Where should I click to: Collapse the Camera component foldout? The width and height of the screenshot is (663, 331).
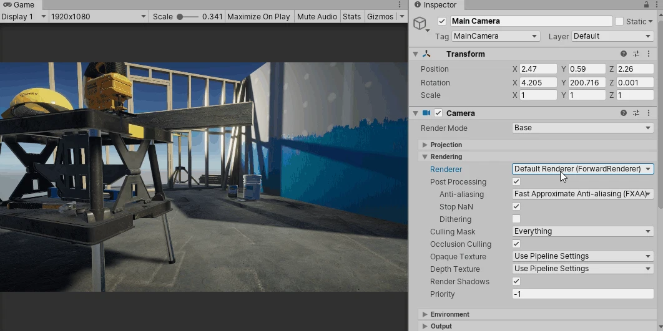pyautogui.click(x=415, y=113)
